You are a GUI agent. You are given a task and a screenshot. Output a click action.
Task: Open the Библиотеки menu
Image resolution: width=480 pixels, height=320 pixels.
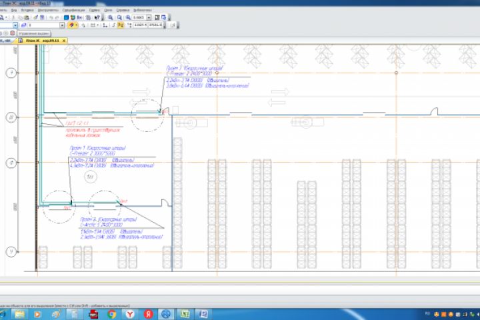[x=143, y=11]
